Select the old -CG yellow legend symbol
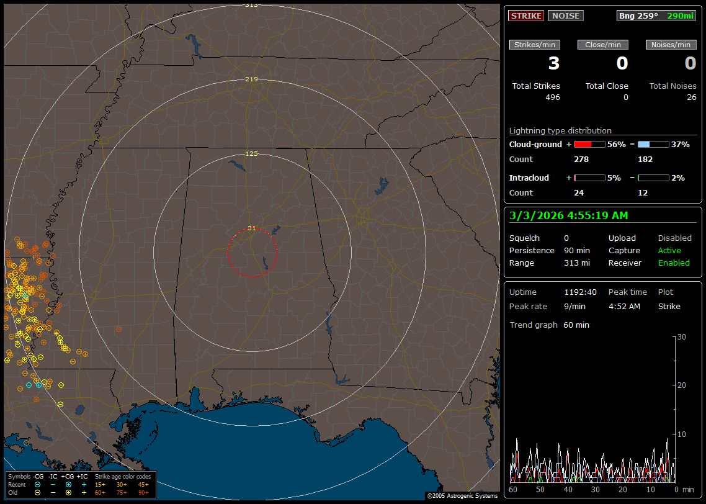Viewport: 706px width, 504px height. pyautogui.click(x=37, y=492)
